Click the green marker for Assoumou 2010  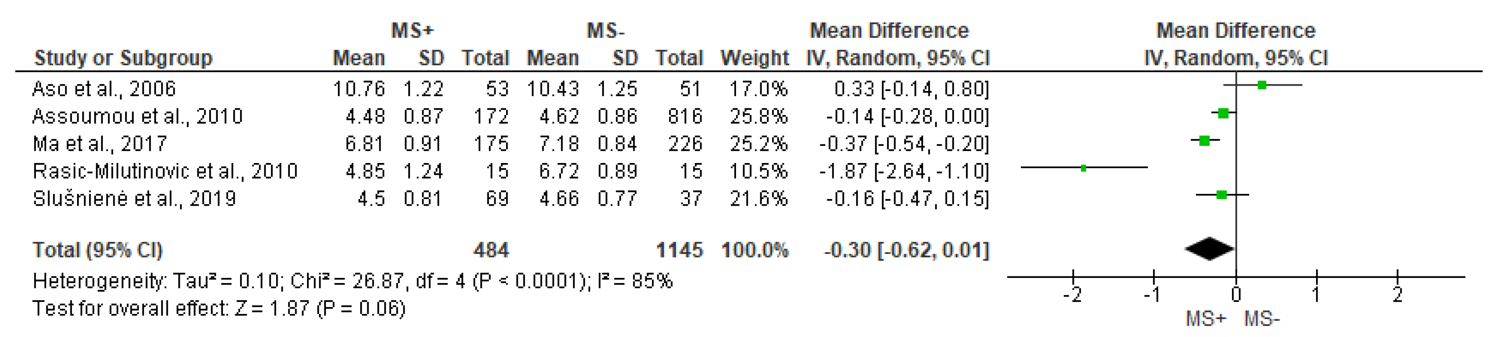(x=1223, y=113)
